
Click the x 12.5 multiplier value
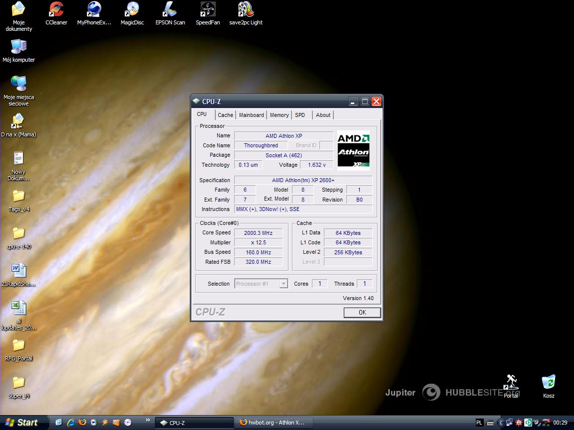tap(259, 242)
